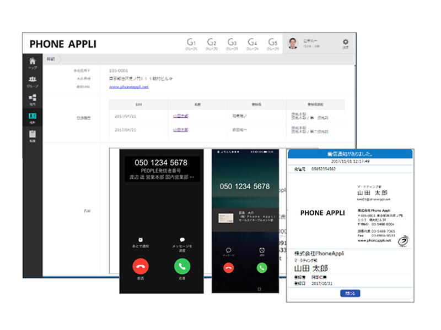Open the G3 group shortcut
This screenshot has height=330, width=441.
tap(232, 44)
